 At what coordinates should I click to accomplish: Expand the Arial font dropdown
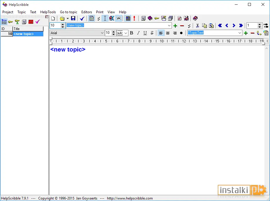(x=102, y=33)
